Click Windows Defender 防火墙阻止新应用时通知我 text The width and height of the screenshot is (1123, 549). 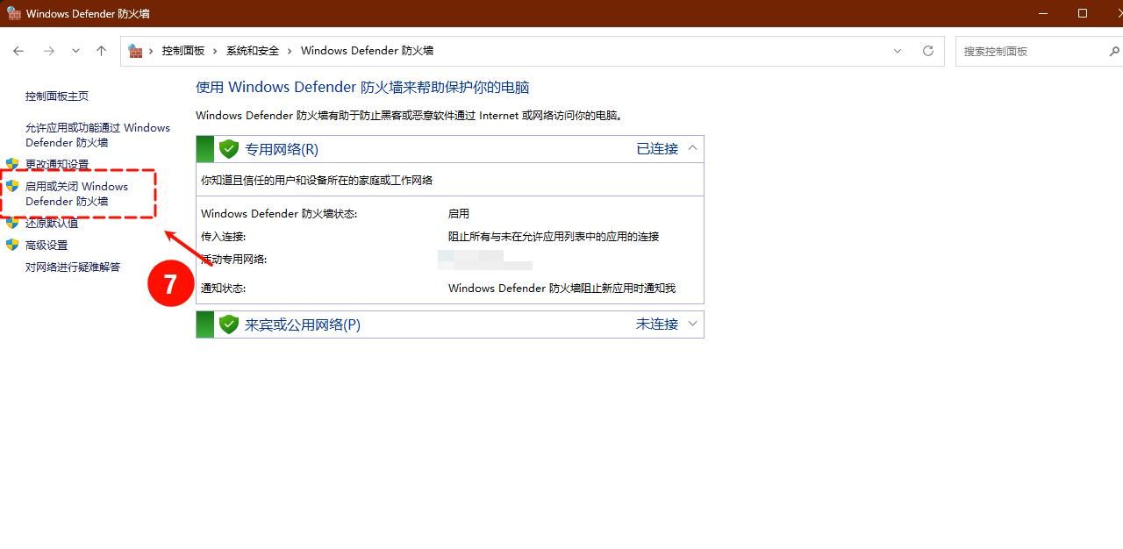tap(562, 288)
